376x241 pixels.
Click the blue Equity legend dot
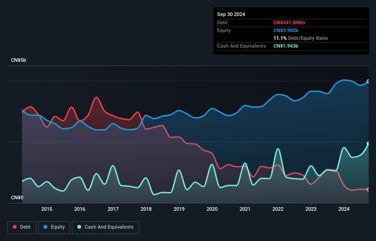pos(46,227)
